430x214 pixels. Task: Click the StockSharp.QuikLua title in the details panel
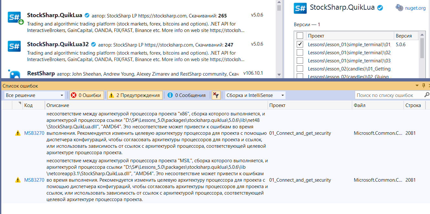pos(342,7)
